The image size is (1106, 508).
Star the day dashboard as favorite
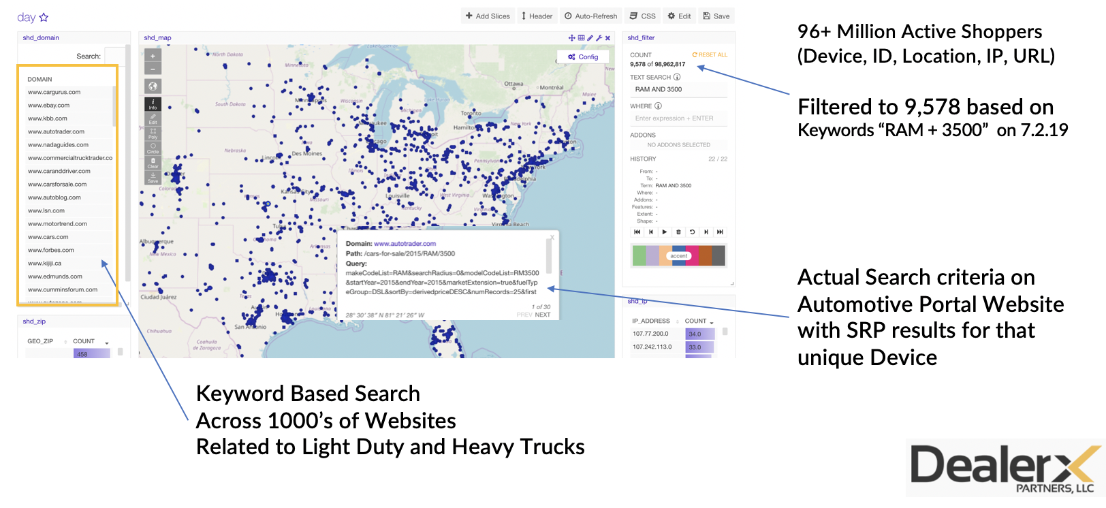pyautogui.click(x=44, y=18)
